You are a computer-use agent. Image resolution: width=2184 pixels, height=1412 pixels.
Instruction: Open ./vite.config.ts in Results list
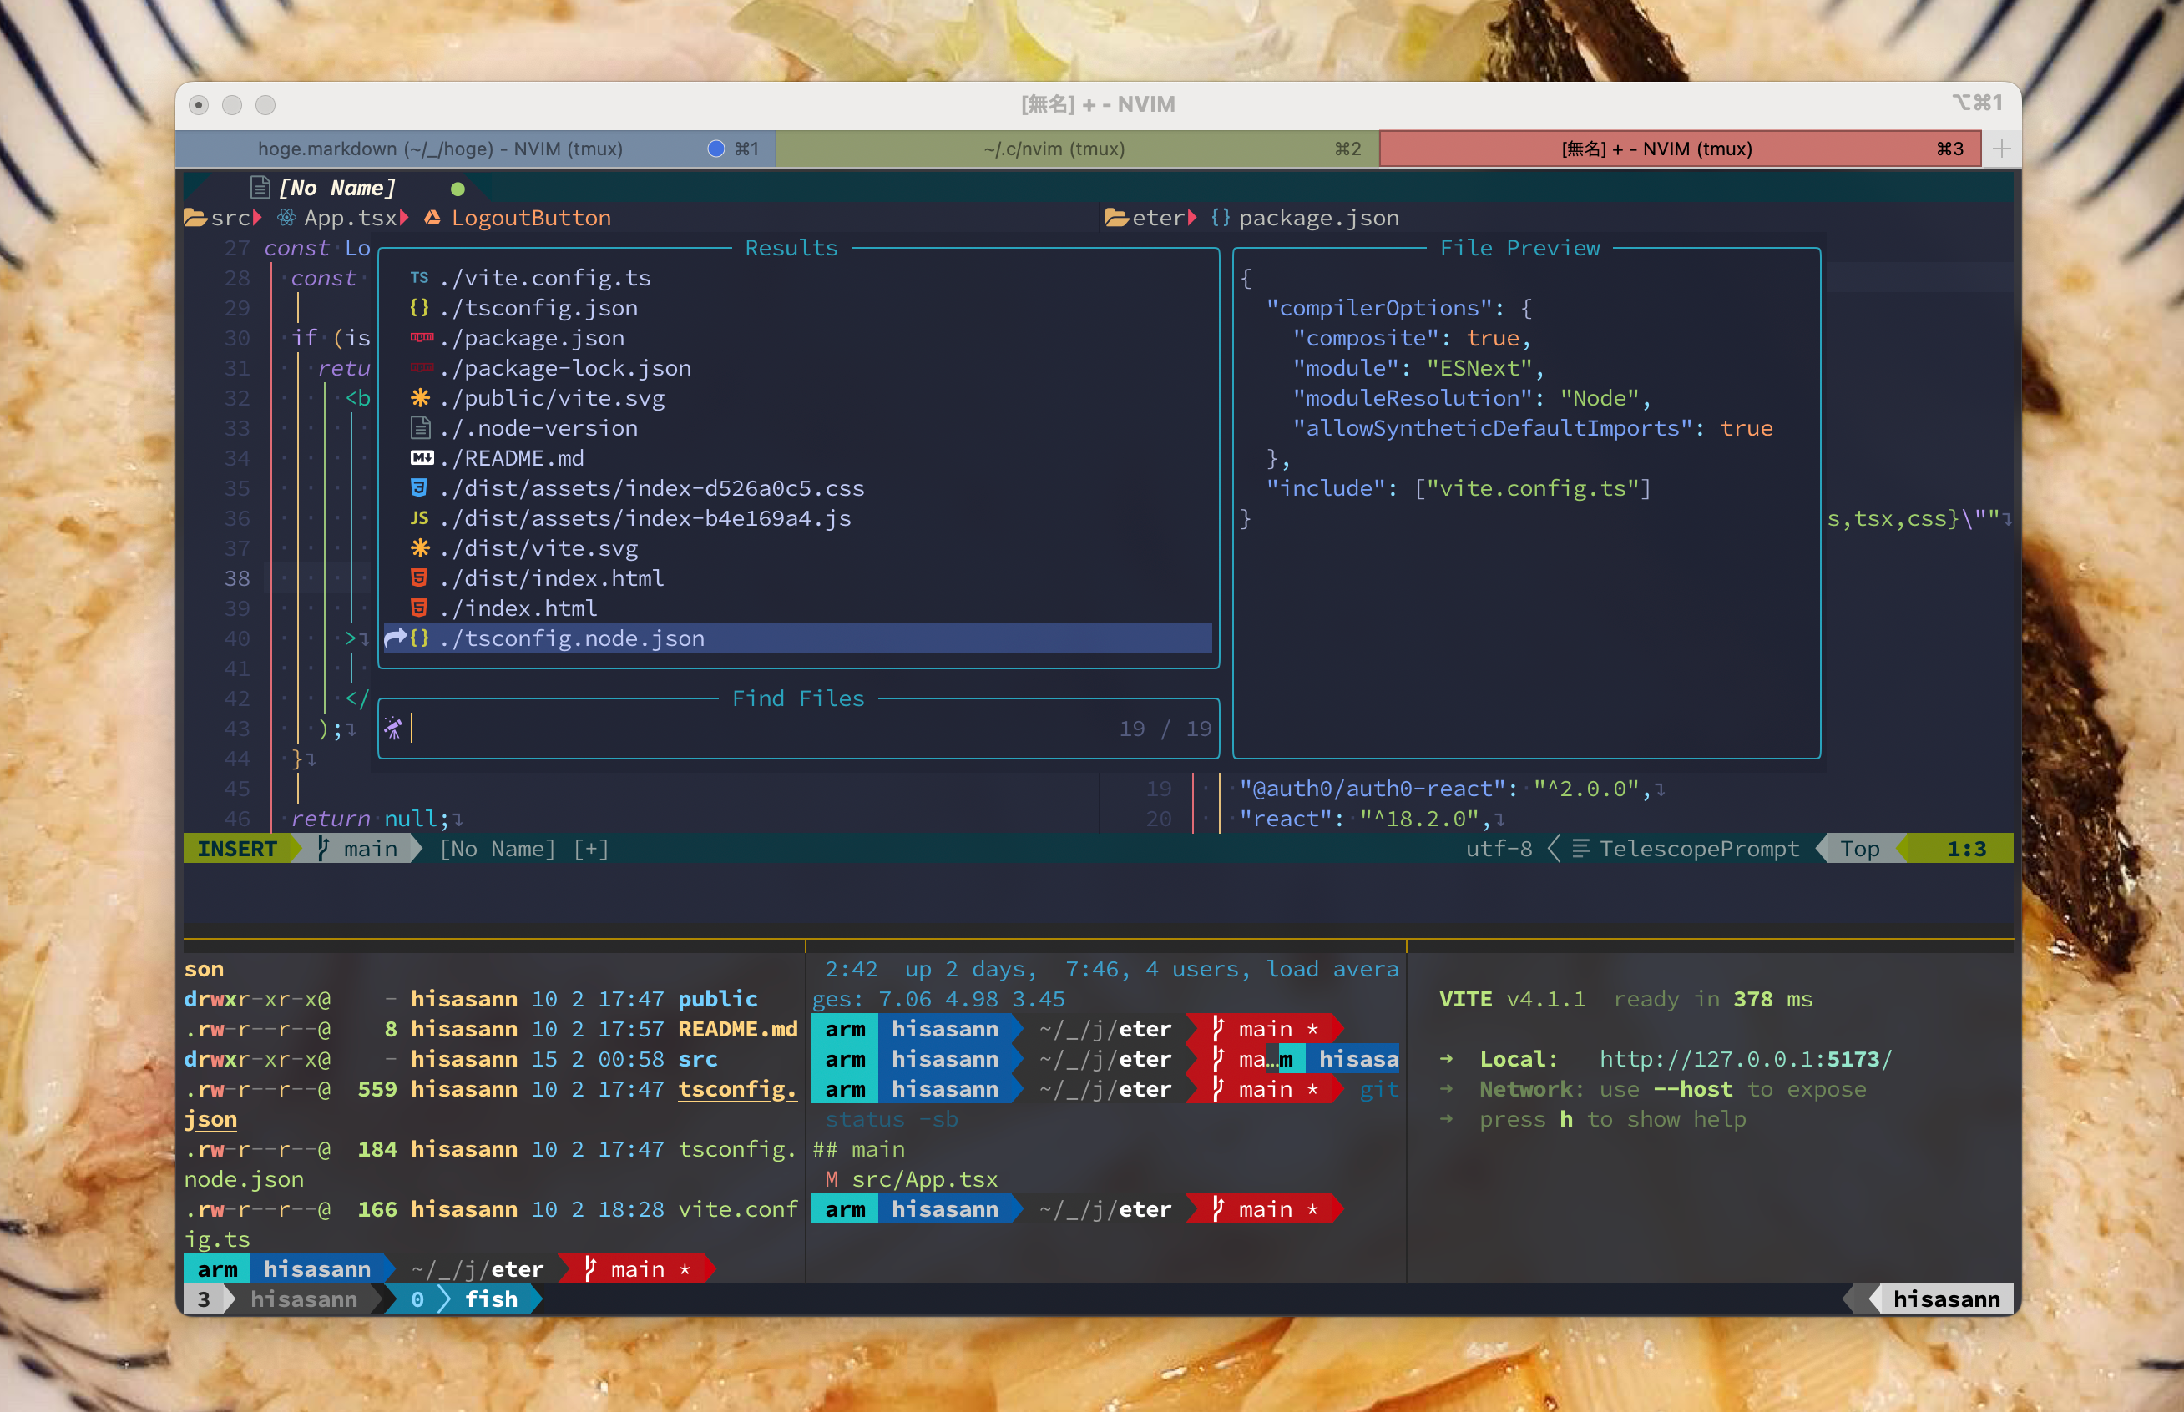click(x=545, y=278)
